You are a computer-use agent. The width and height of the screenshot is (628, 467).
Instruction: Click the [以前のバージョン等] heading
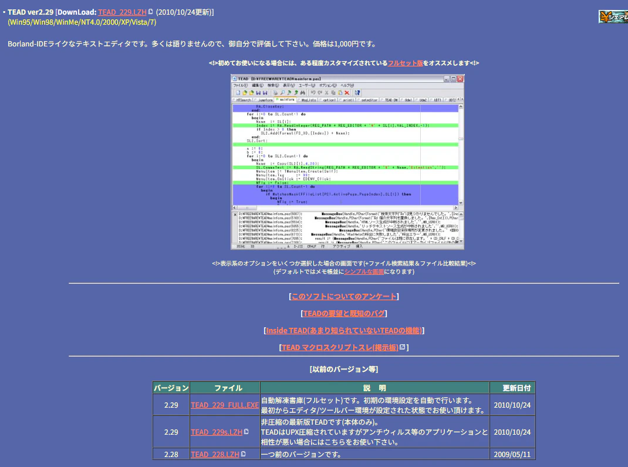[343, 369]
